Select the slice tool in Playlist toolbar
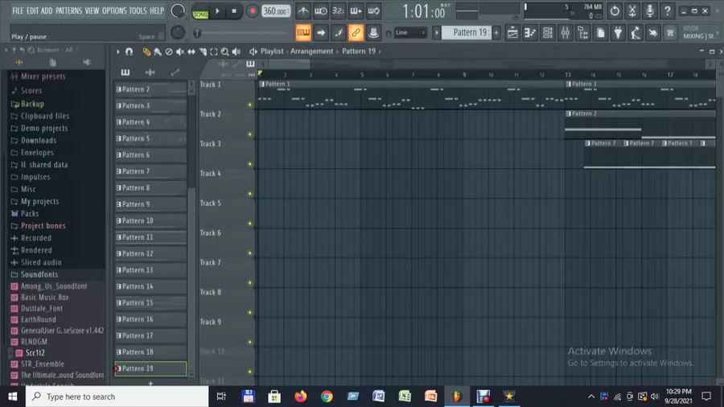Viewport: 724px width, 407px height. tap(203, 51)
